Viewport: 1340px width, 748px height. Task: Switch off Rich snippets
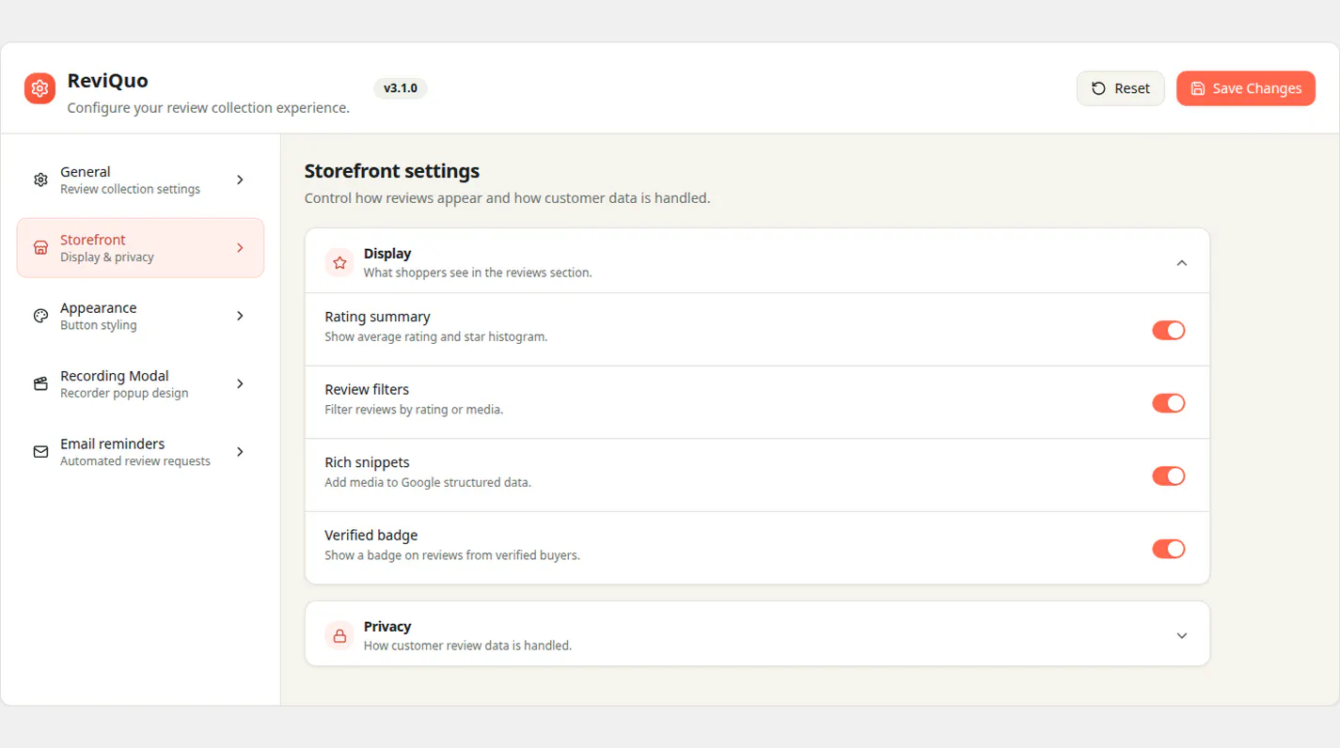(1169, 475)
